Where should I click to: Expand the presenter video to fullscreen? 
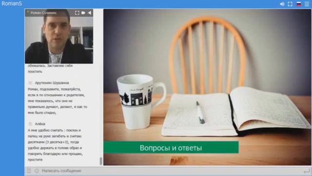[x=77, y=13]
